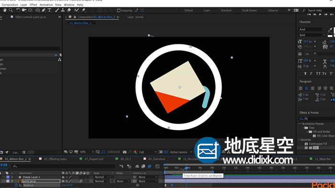Click the label color swatch of Shape Layer 1
The width and height of the screenshot is (335, 188).
click(8, 177)
